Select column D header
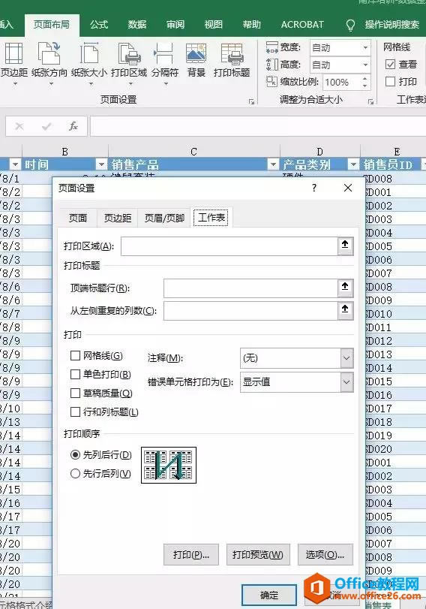The width and height of the screenshot is (426, 609). (x=319, y=152)
